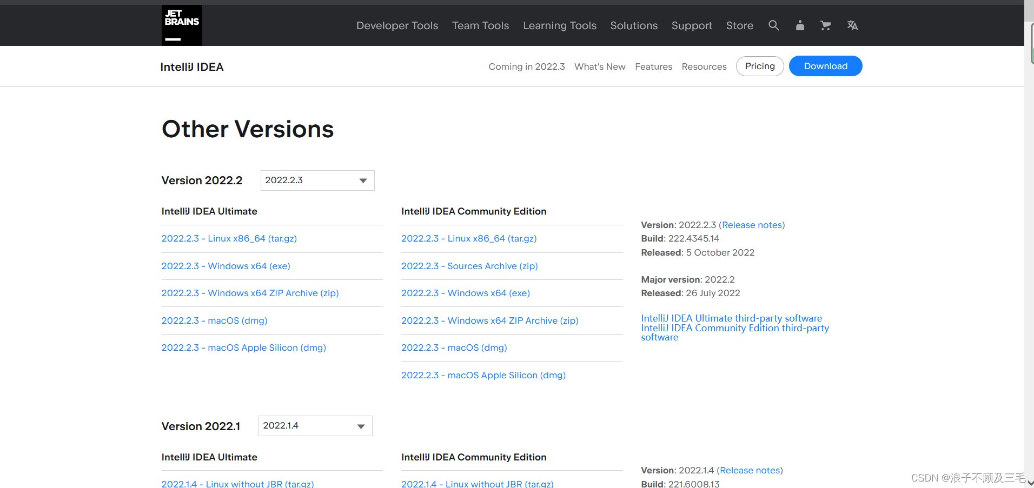Open the Features page

pyautogui.click(x=653, y=66)
